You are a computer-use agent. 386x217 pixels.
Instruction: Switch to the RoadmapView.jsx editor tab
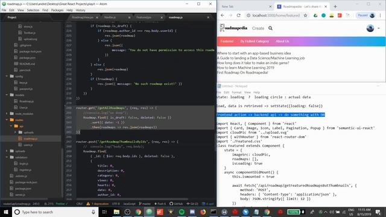(83, 17)
